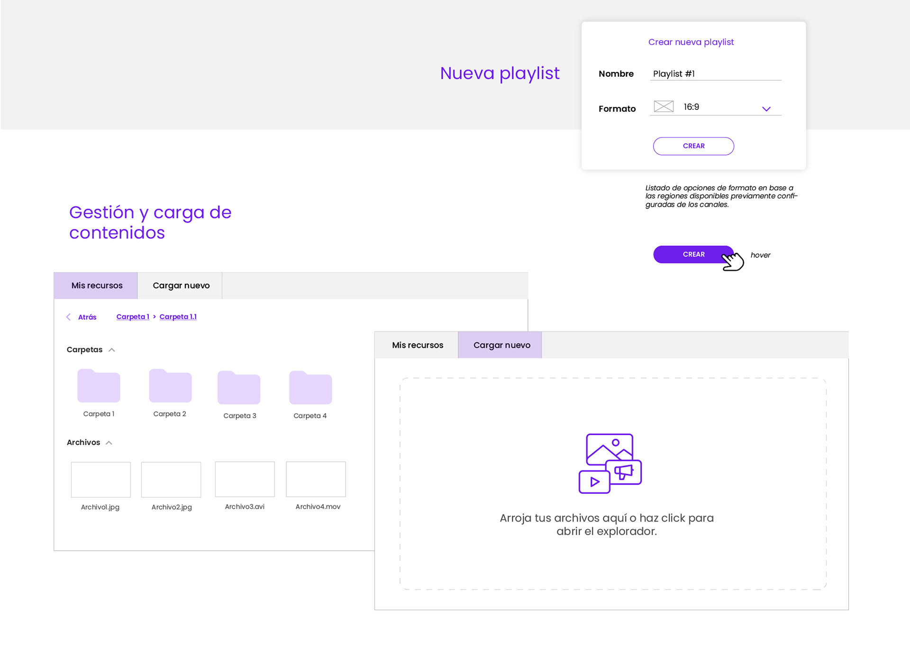Click the aspect ratio icon beside 16:9
The height and width of the screenshot is (658, 910).
[664, 107]
